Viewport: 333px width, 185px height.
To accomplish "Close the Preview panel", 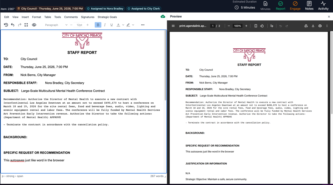I will (329, 17).
